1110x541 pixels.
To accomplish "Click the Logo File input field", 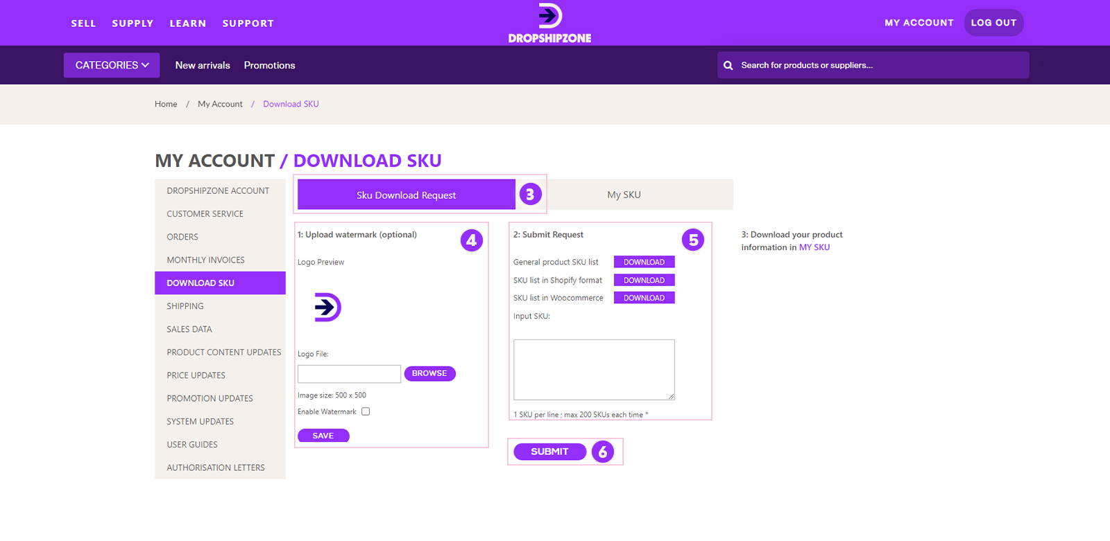I will pos(349,374).
